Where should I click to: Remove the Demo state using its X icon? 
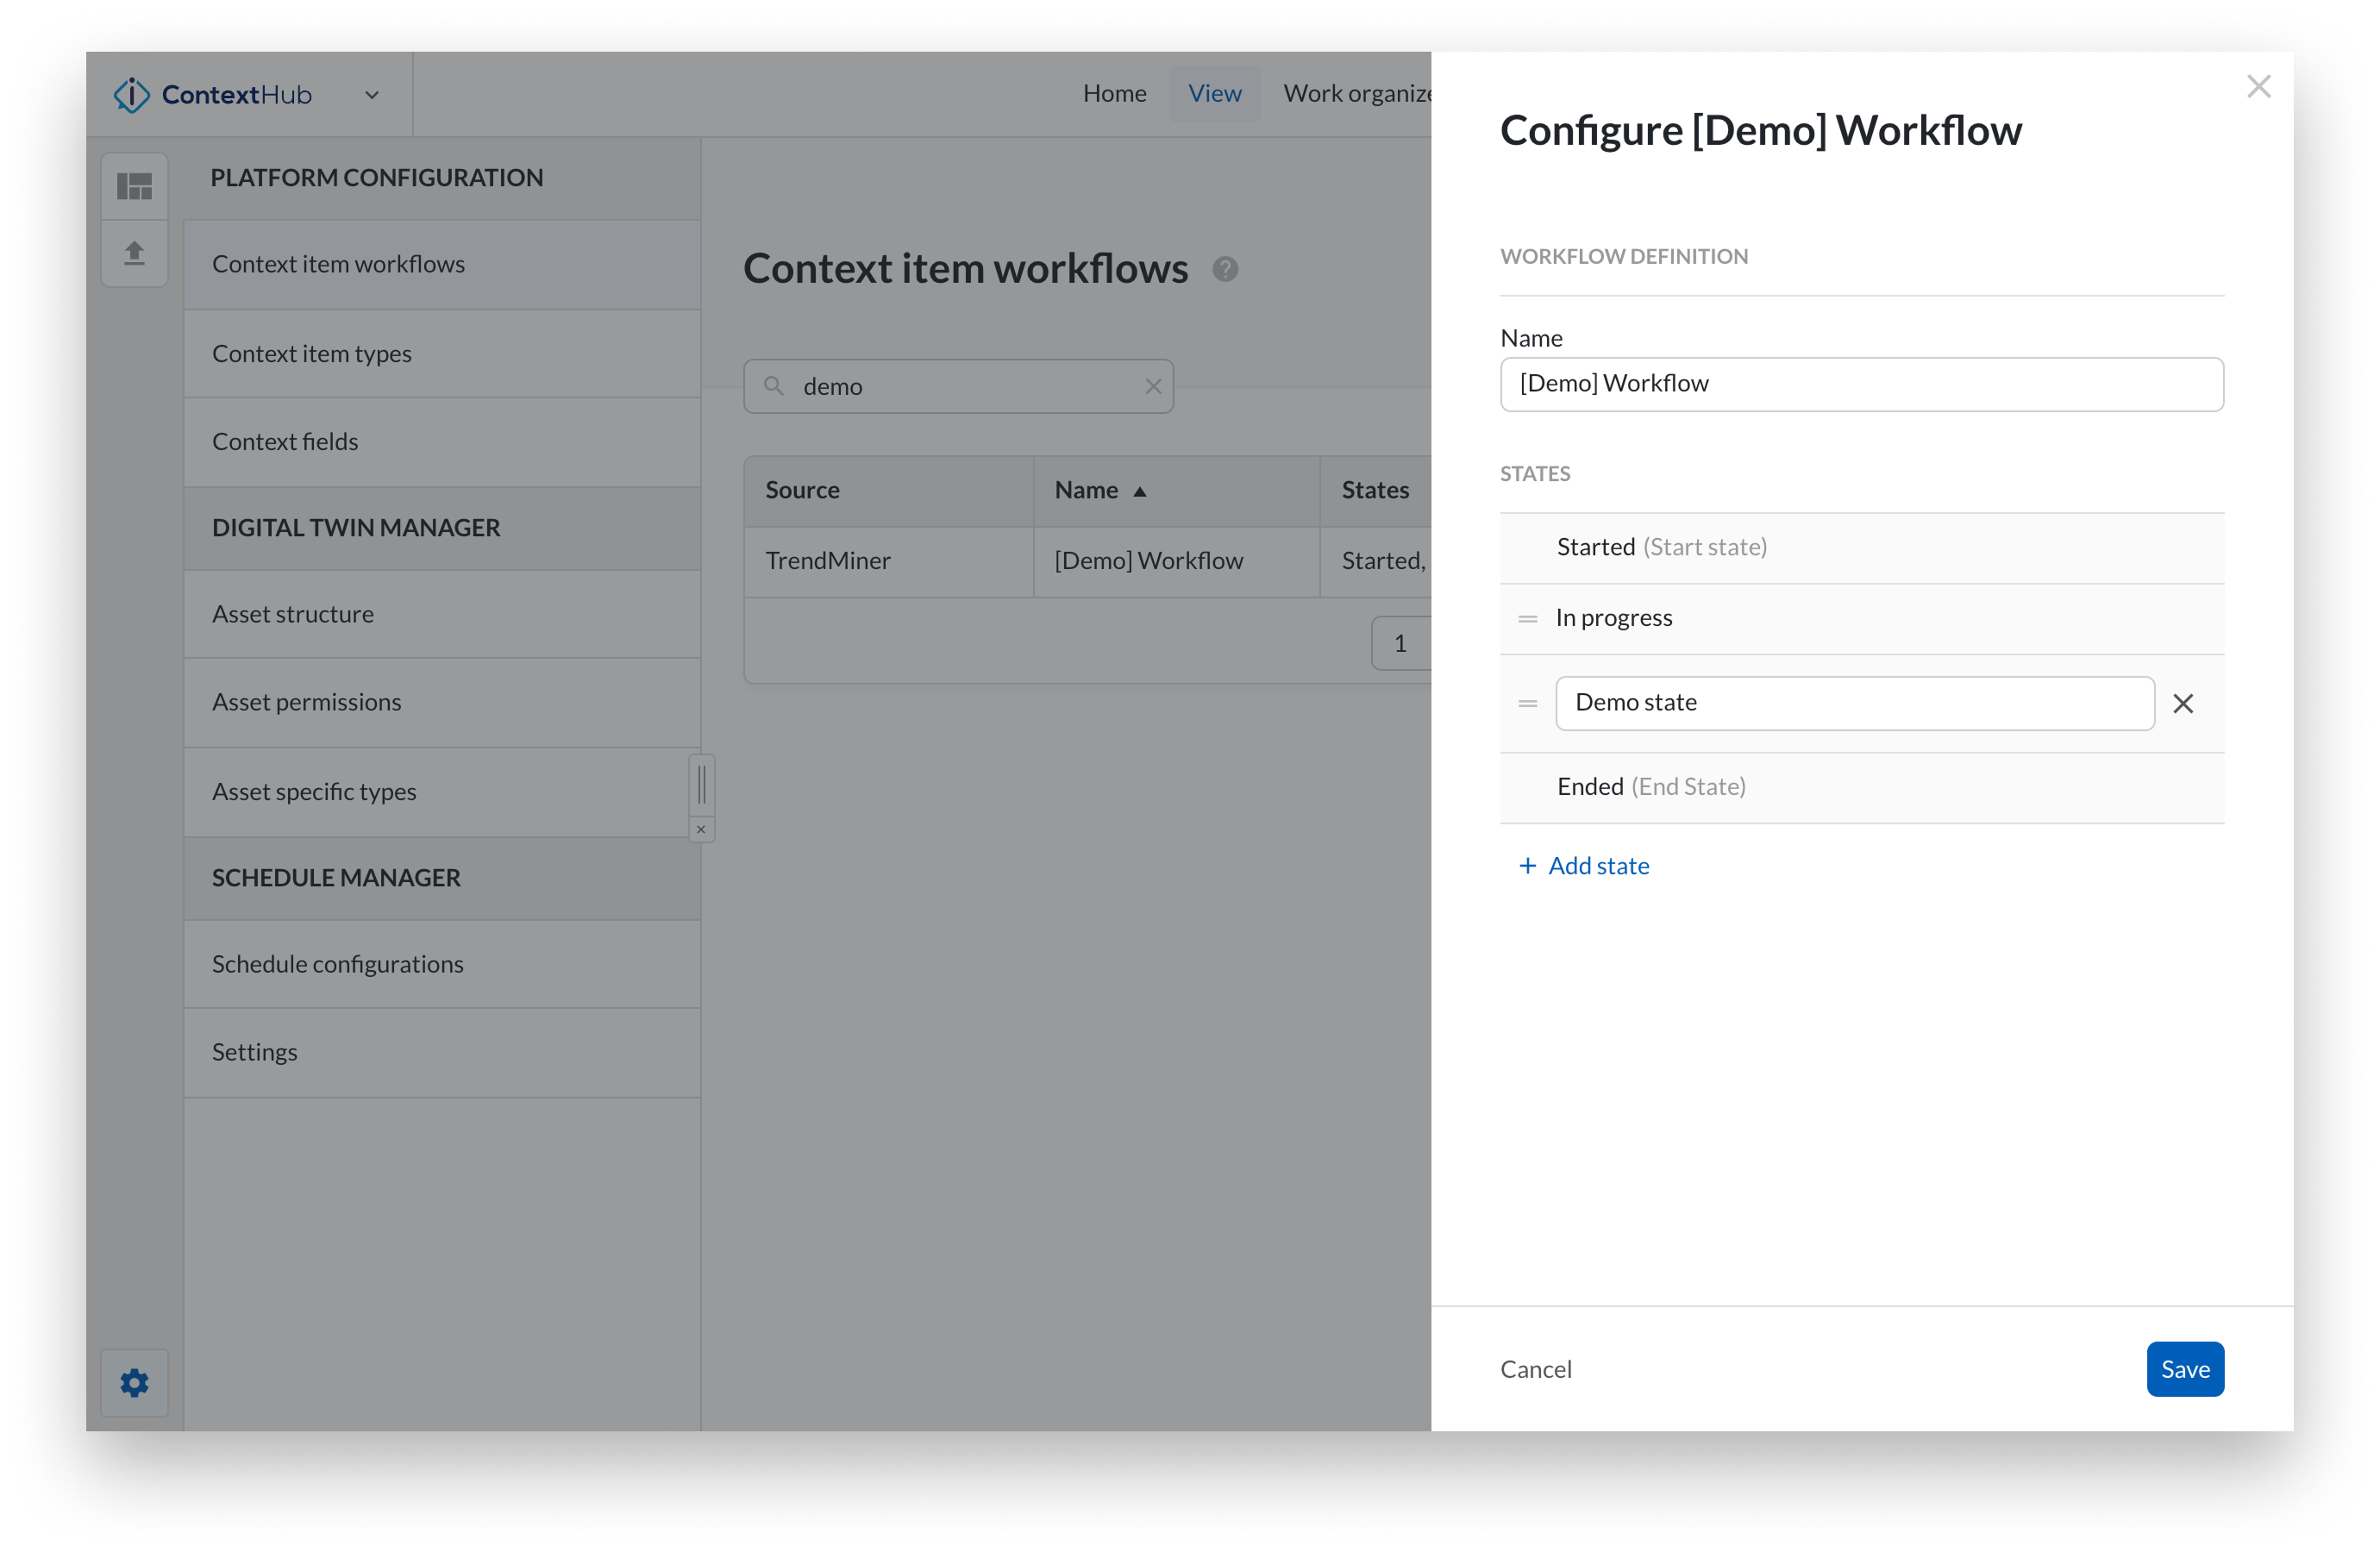[2183, 703]
